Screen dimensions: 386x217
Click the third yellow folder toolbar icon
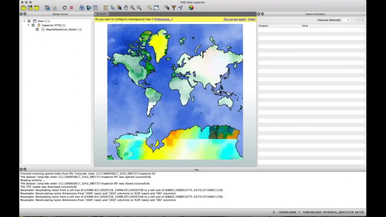36,8
